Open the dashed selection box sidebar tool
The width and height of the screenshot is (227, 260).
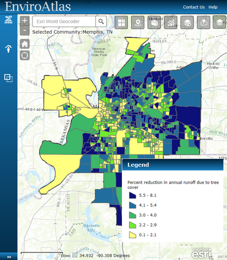[9, 78]
